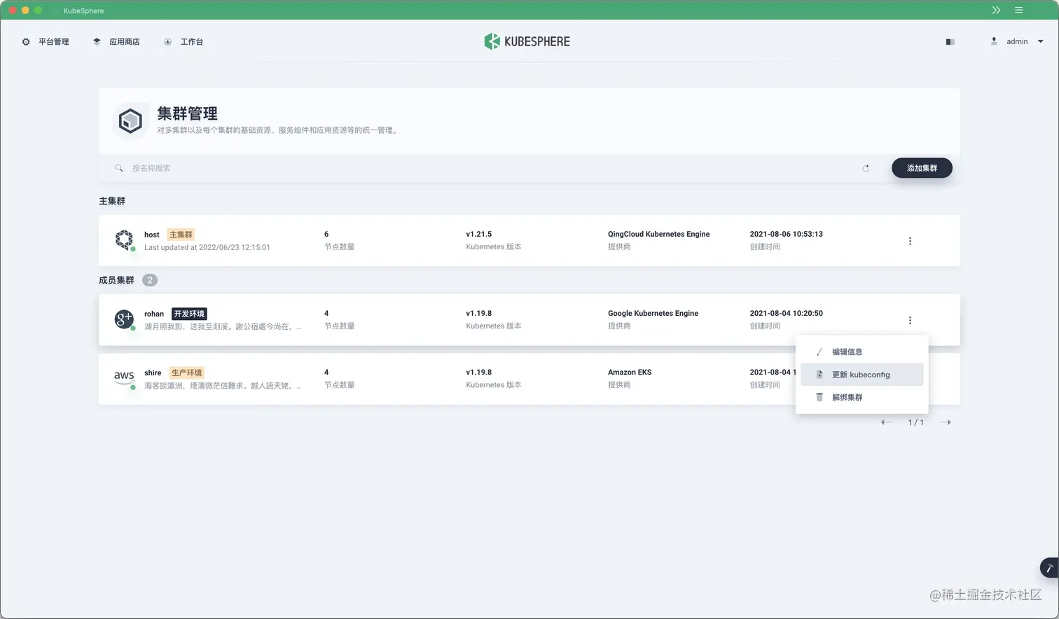Viewport: 1059px width, 619px height.
Task: Select 编辑信息 from the context menu
Action: click(861, 352)
